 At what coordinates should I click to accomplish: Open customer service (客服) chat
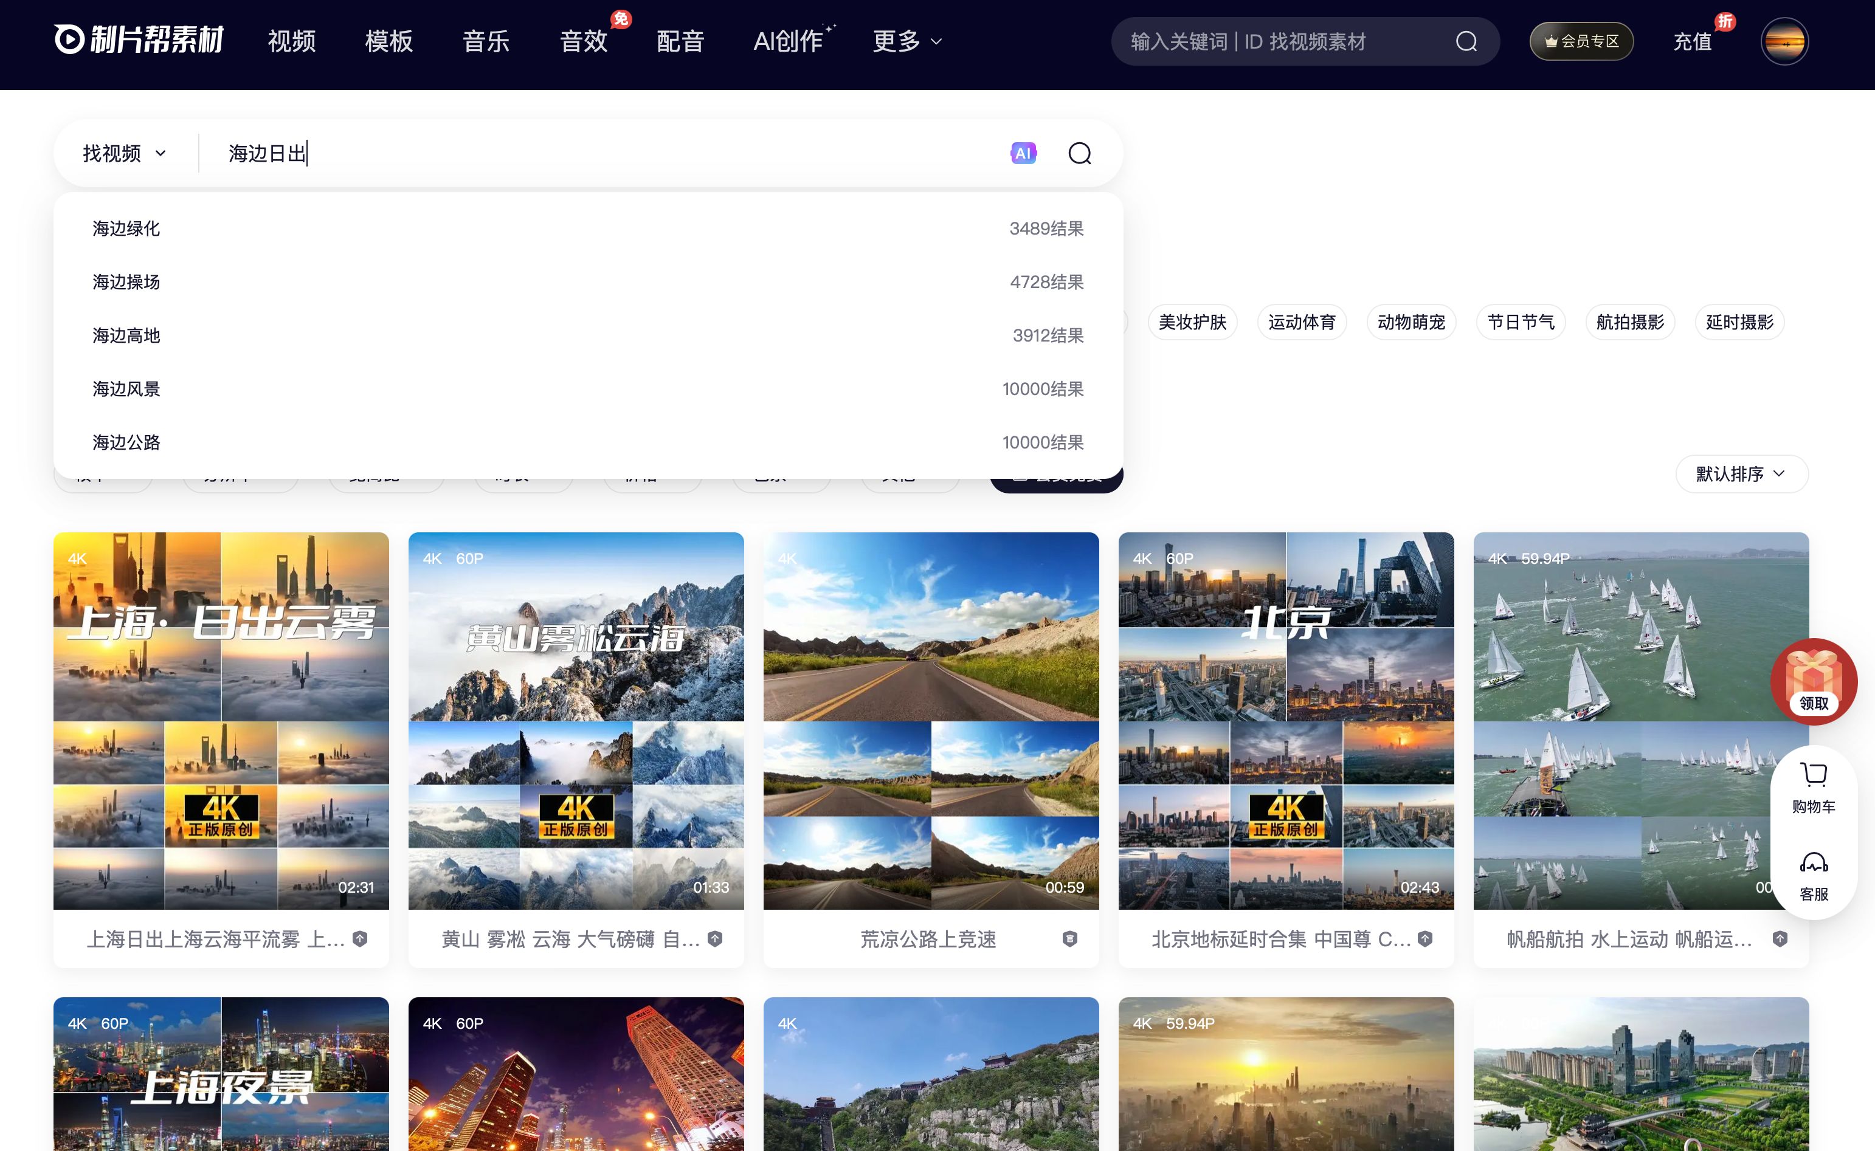point(1814,876)
